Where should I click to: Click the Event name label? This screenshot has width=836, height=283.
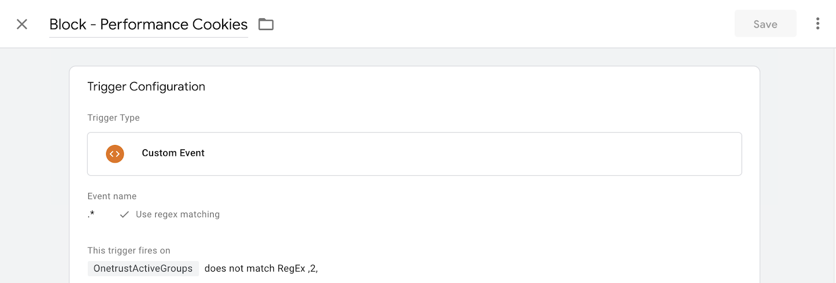[112, 196]
